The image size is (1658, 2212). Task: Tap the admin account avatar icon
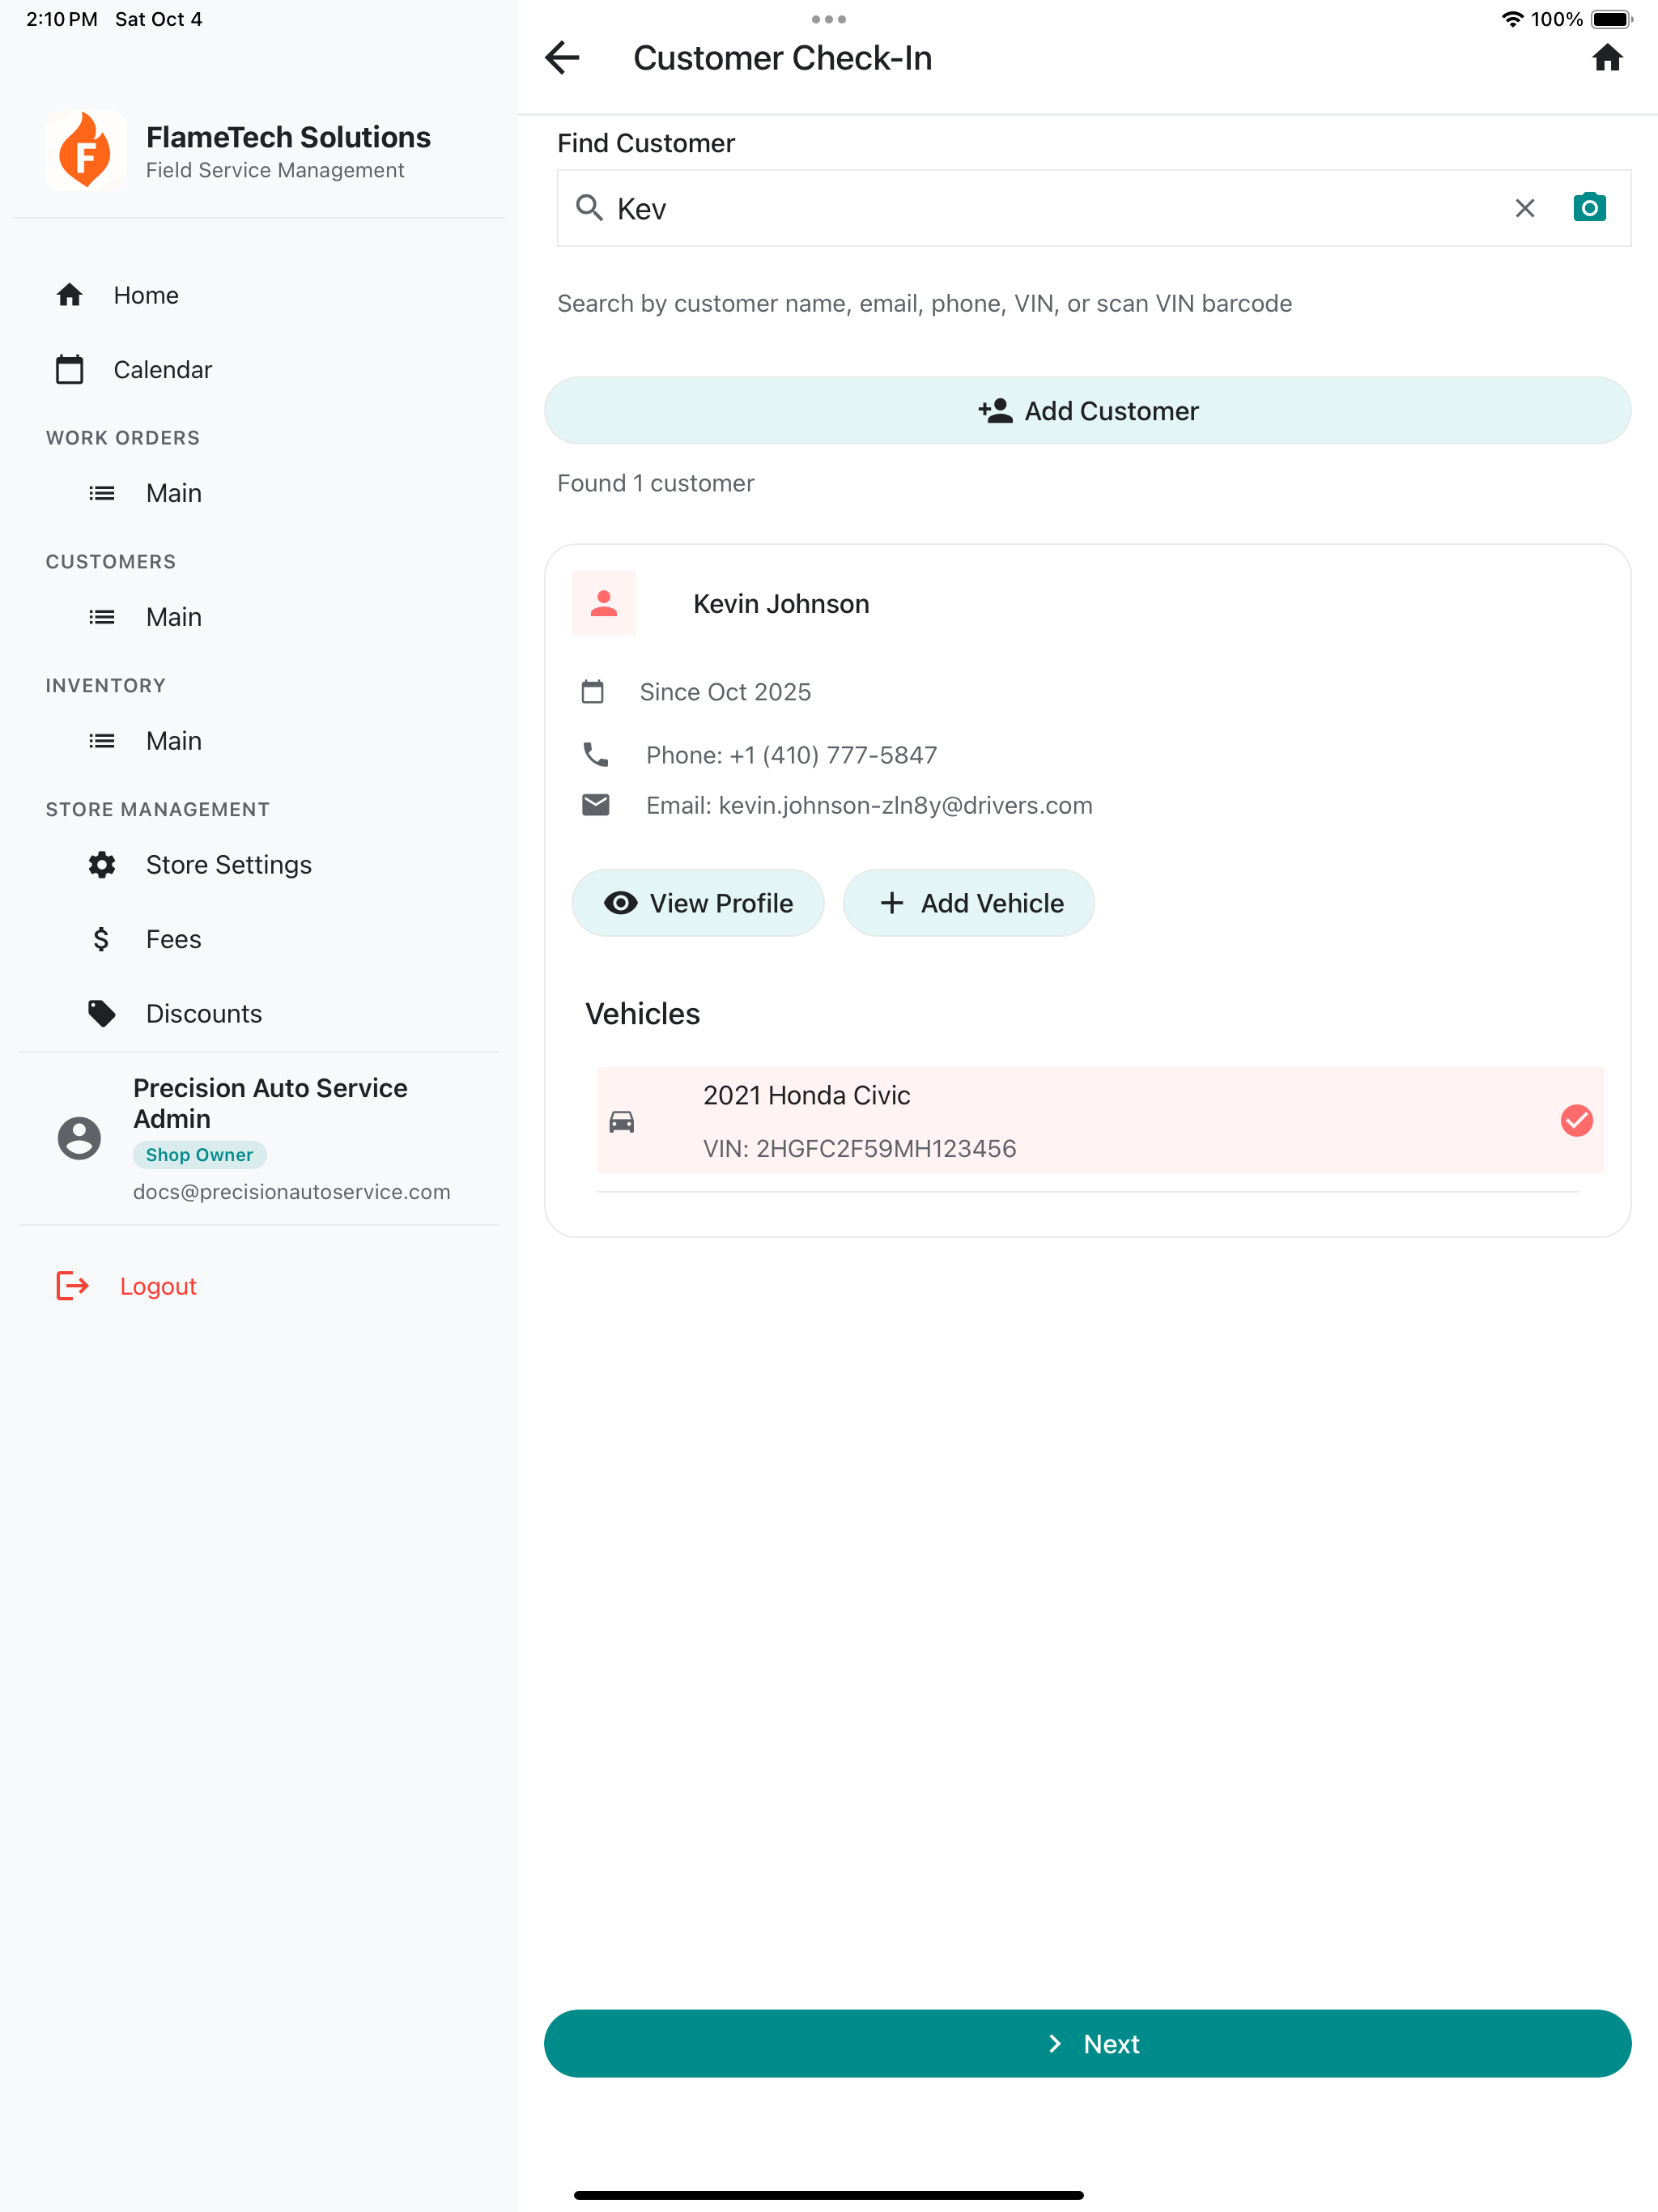(x=79, y=1137)
